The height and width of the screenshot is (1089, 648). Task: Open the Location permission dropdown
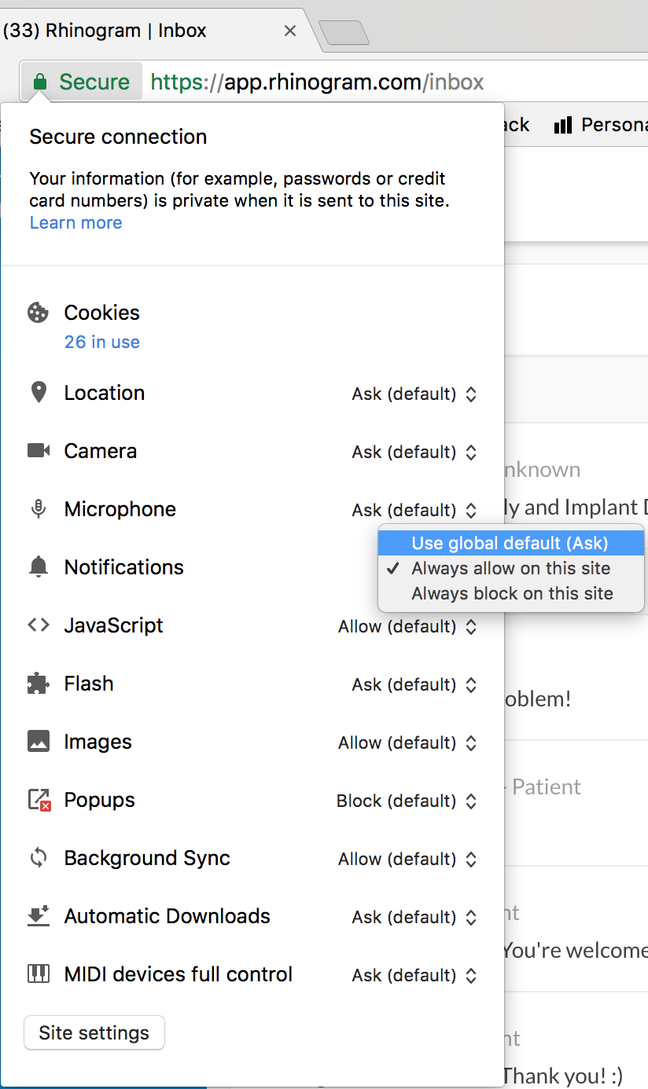point(414,394)
